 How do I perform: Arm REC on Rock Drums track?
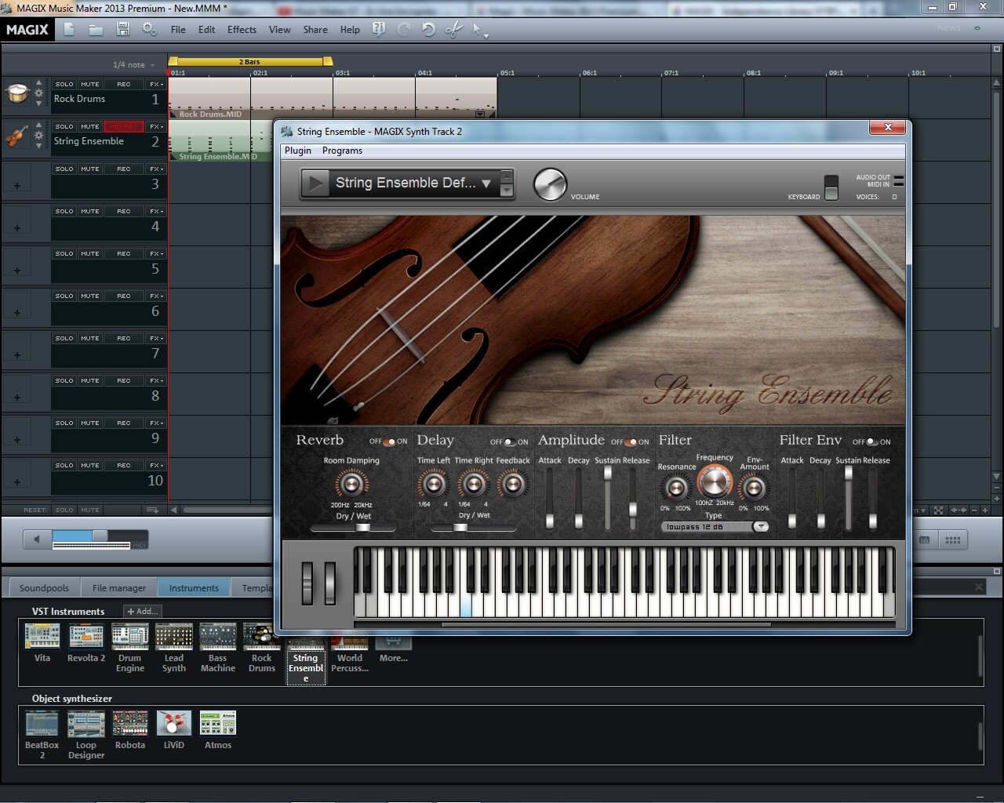124,84
